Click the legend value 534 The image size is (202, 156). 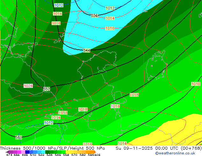coord(49,155)
